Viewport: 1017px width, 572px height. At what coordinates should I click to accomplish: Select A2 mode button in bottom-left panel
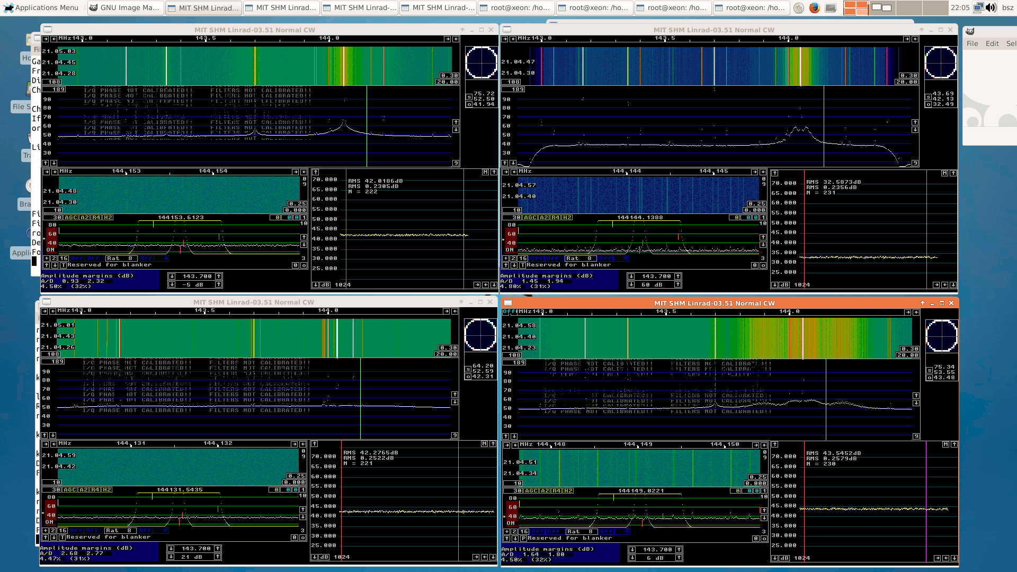tap(81, 489)
